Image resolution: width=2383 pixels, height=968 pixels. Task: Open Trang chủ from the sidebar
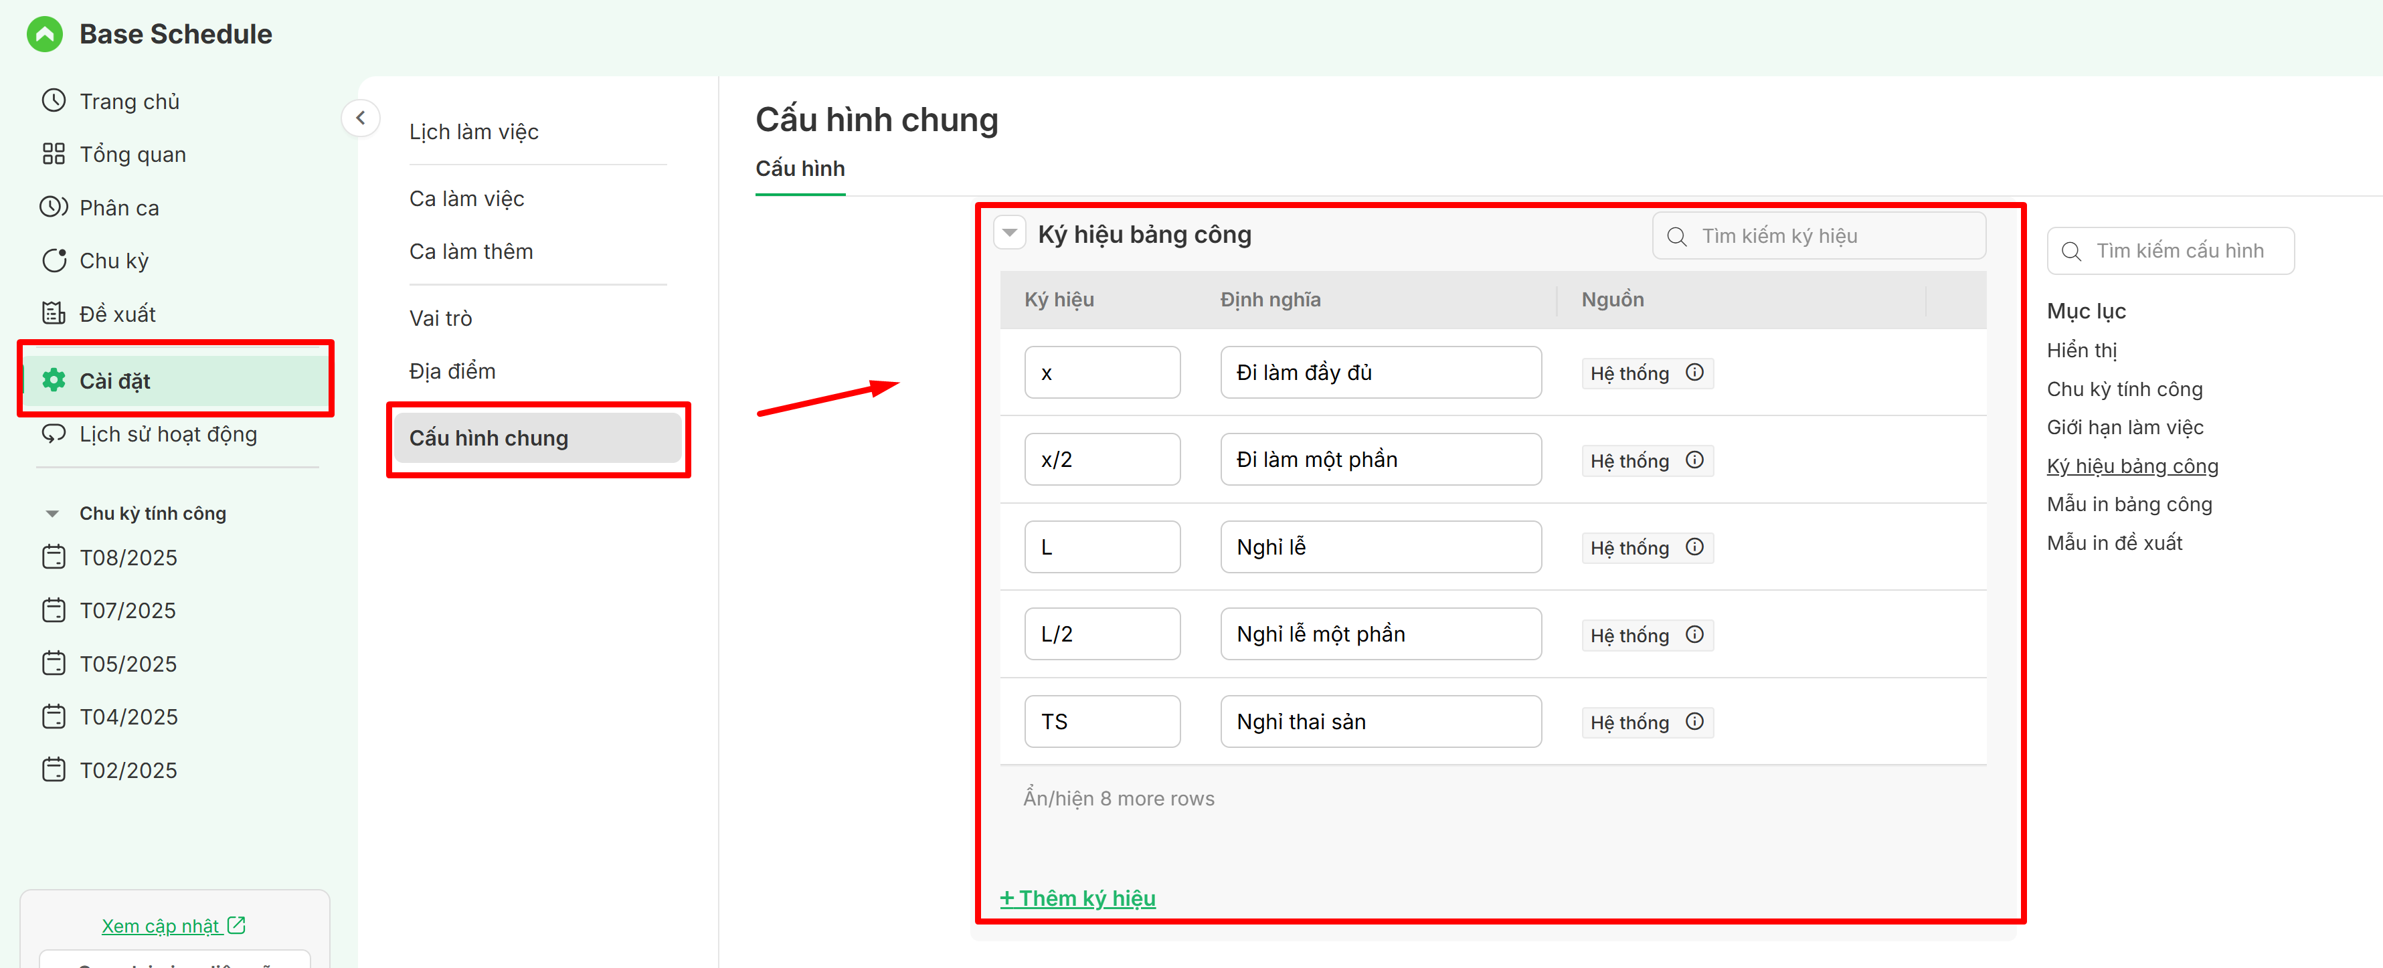[128, 102]
